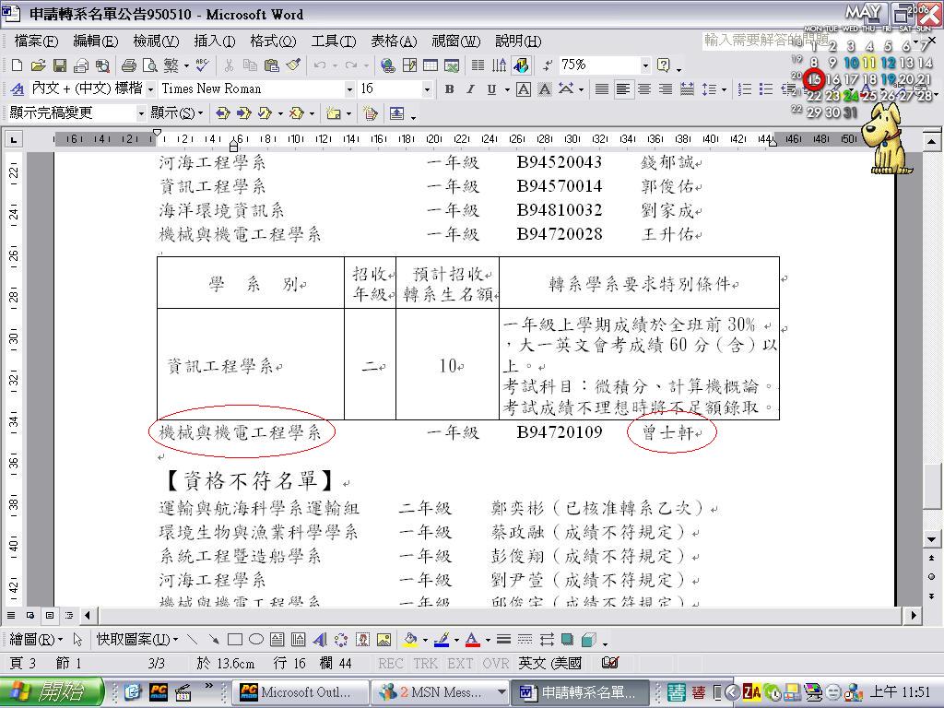Image resolution: width=944 pixels, height=708 pixels.
Task: Open Tables and Borders toolbar
Action: 409,65
